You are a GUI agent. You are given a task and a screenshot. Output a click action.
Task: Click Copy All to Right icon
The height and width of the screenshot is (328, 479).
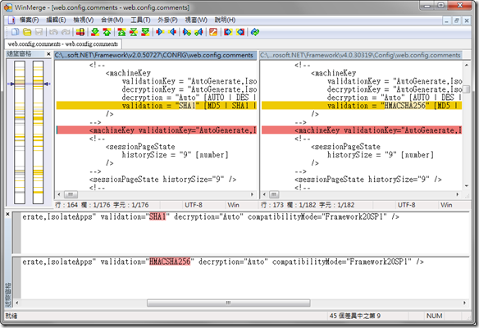tap(228, 32)
